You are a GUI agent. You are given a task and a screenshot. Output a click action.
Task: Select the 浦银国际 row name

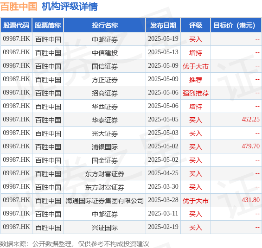tap(105, 147)
